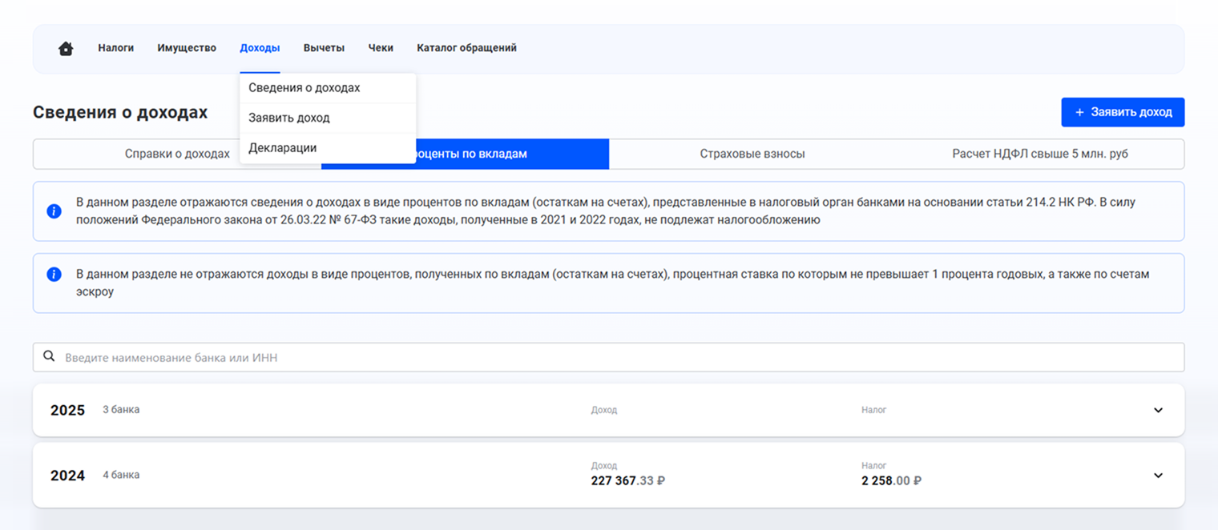
Task: Expand the 2025 year row chevron
Action: pos(1157,410)
